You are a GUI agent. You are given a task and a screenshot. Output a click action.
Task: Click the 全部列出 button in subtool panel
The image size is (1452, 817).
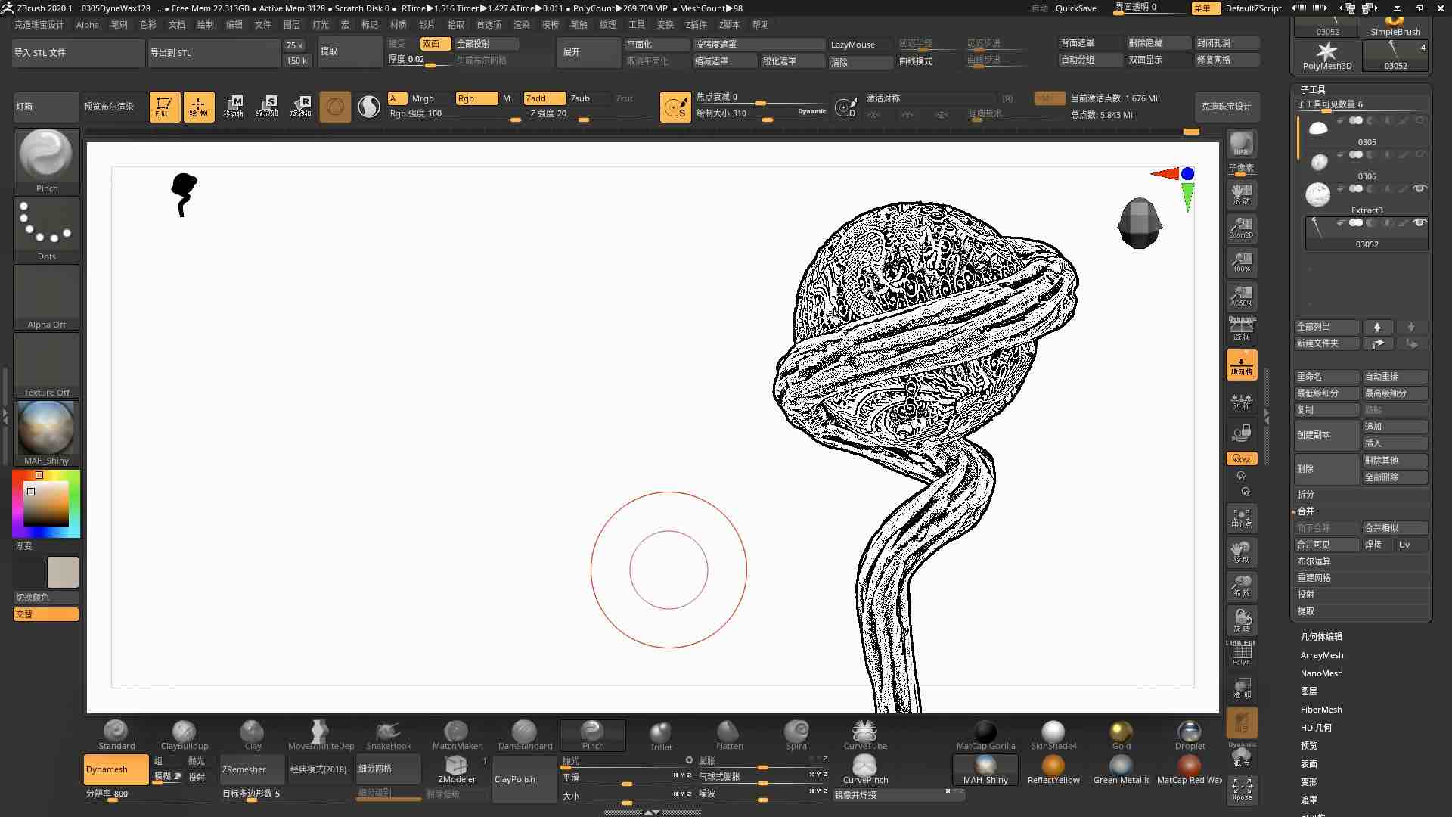[1326, 326]
